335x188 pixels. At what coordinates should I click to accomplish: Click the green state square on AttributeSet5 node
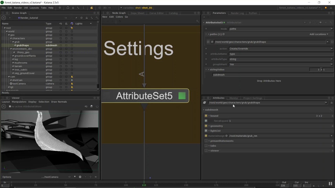(x=182, y=96)
